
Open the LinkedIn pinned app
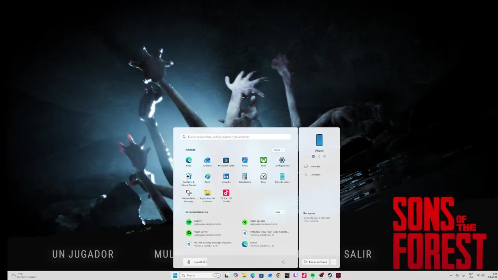226,178
